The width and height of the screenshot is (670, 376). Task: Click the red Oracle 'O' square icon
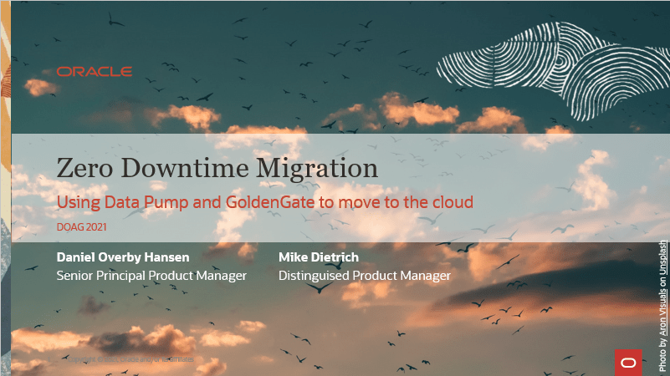[628, 362]
